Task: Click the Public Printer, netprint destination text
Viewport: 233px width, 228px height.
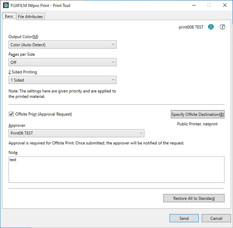Action: tap(198, 125)
